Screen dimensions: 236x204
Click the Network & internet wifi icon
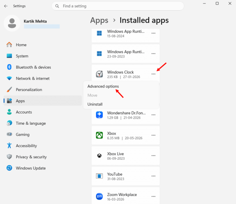click(x=9, y=78)
